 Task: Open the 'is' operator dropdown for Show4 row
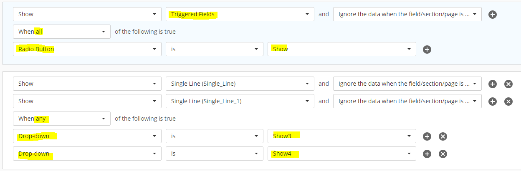(215, 154)
